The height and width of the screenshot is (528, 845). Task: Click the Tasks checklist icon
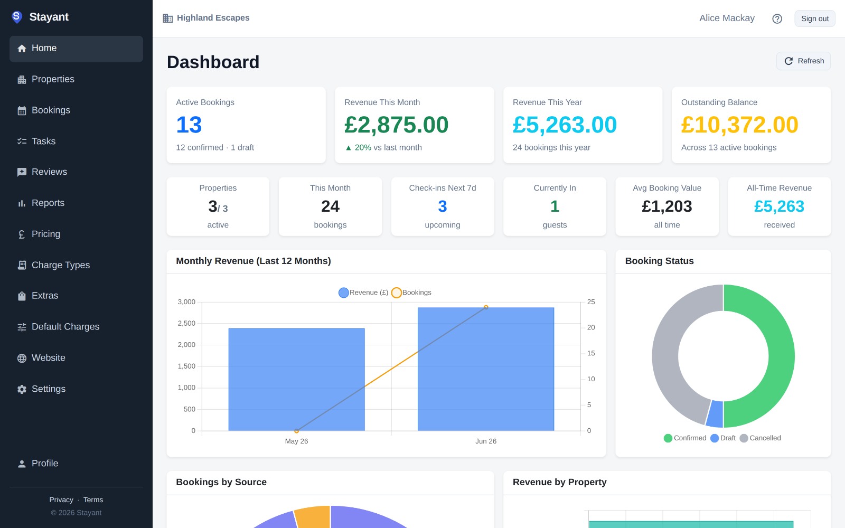click(22, 142)
